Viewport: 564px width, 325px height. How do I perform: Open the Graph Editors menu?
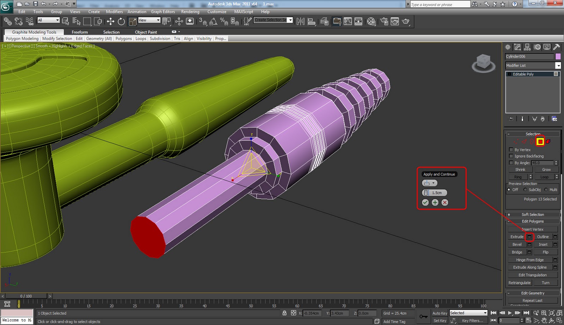163,12
